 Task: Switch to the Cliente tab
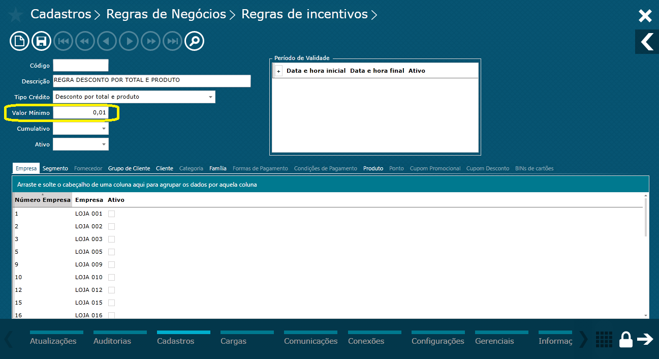(165, 168)
